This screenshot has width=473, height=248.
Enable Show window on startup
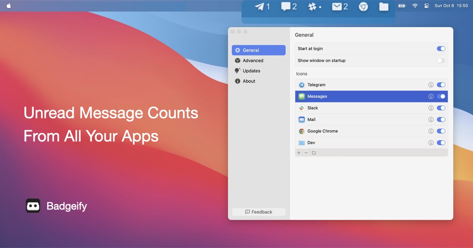coord(441,61)
